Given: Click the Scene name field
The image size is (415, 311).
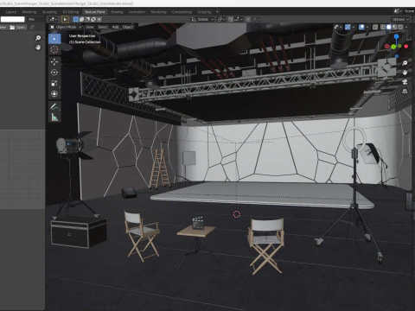Looking at the screenshot, I should 409,11.
